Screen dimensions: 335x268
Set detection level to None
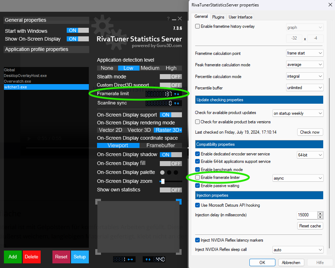click(x=107, y=68)
